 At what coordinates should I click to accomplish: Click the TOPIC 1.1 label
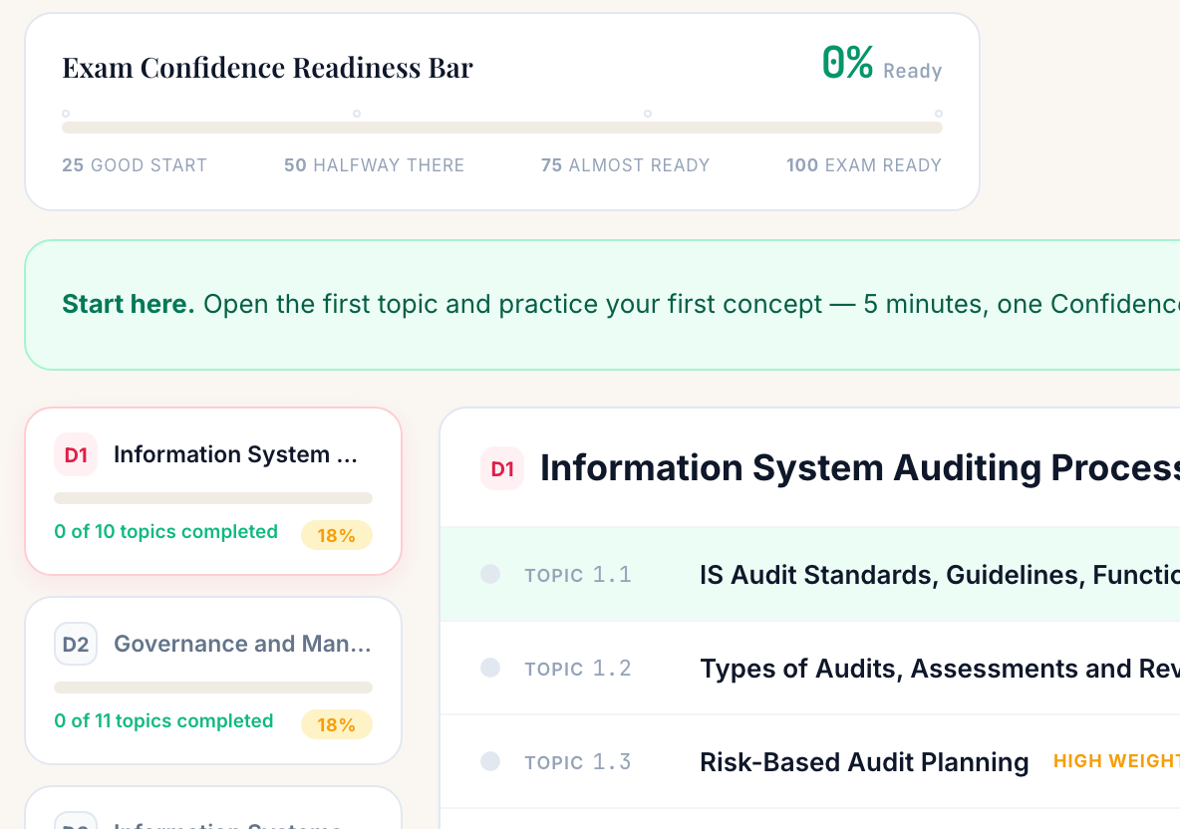pos(578,575)
